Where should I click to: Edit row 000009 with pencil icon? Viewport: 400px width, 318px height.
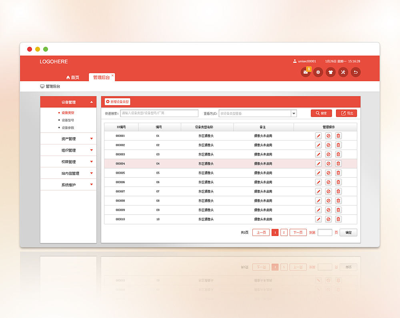318,210
